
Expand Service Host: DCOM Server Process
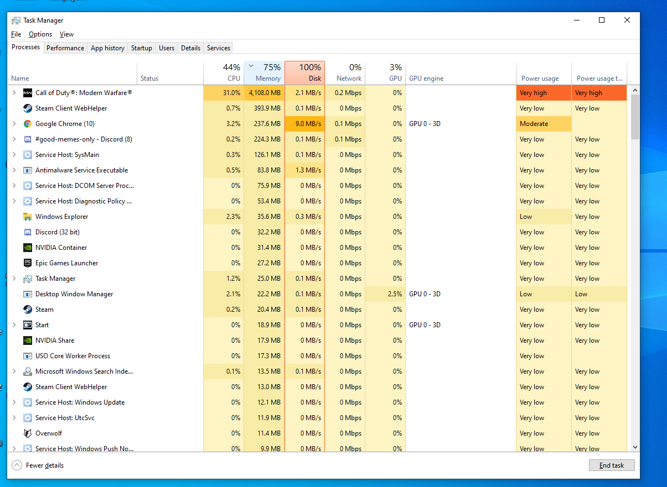coord(14,186)
